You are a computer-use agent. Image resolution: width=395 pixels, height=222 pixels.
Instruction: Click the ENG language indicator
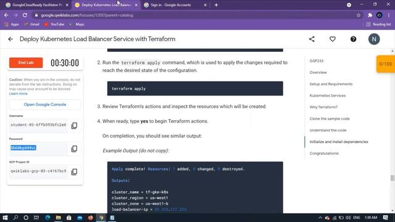357,218
